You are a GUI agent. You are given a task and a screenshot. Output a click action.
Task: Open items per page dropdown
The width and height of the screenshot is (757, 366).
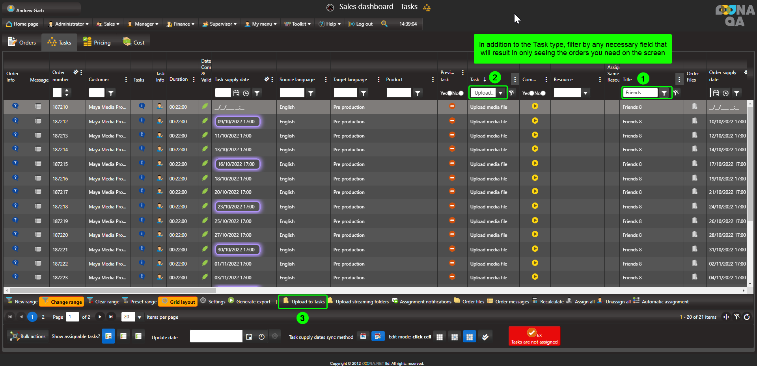139,317
